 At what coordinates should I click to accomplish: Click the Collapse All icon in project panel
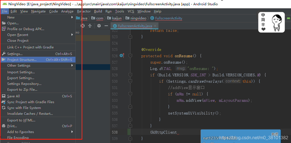[x=90, y=26]
